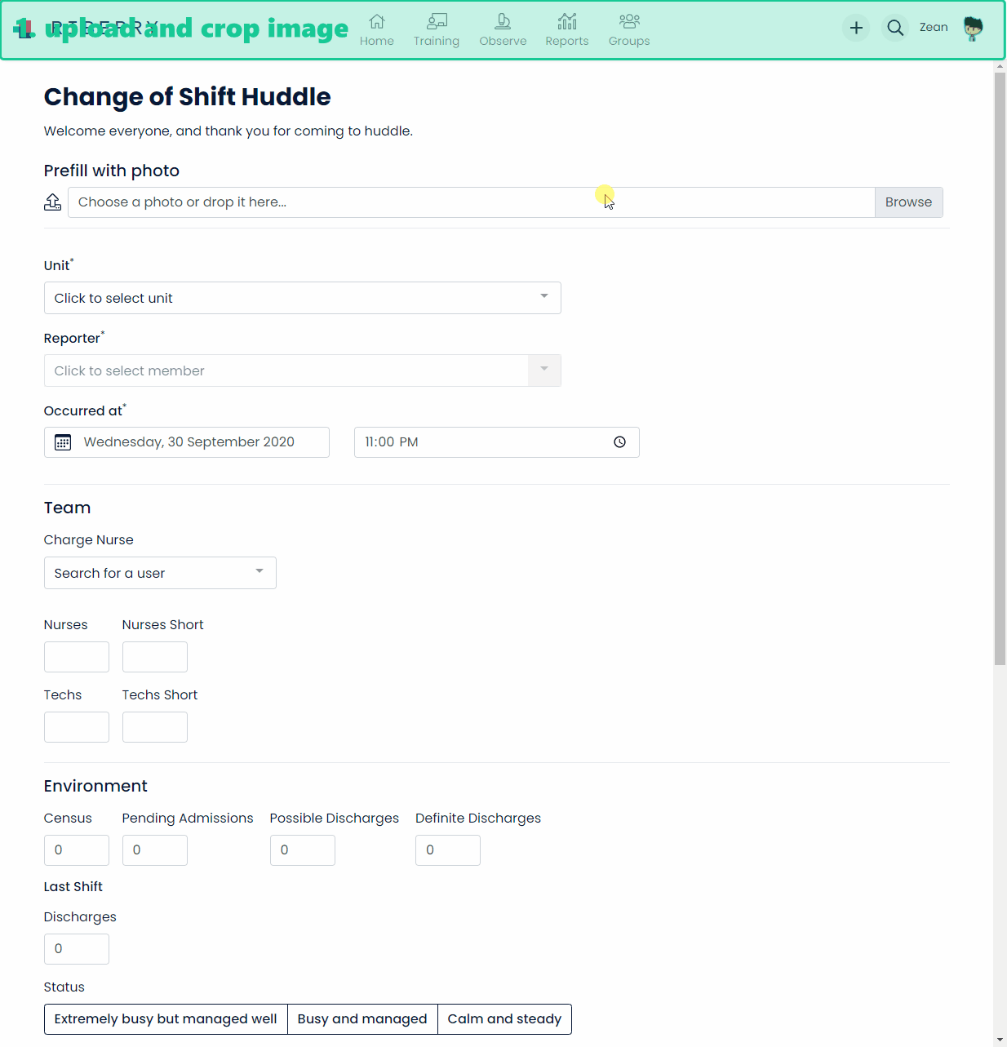This screenshot has height=1047, width=1007.
Task: Choose 'Calm and steady' status
Action: tap(504, 1019)
